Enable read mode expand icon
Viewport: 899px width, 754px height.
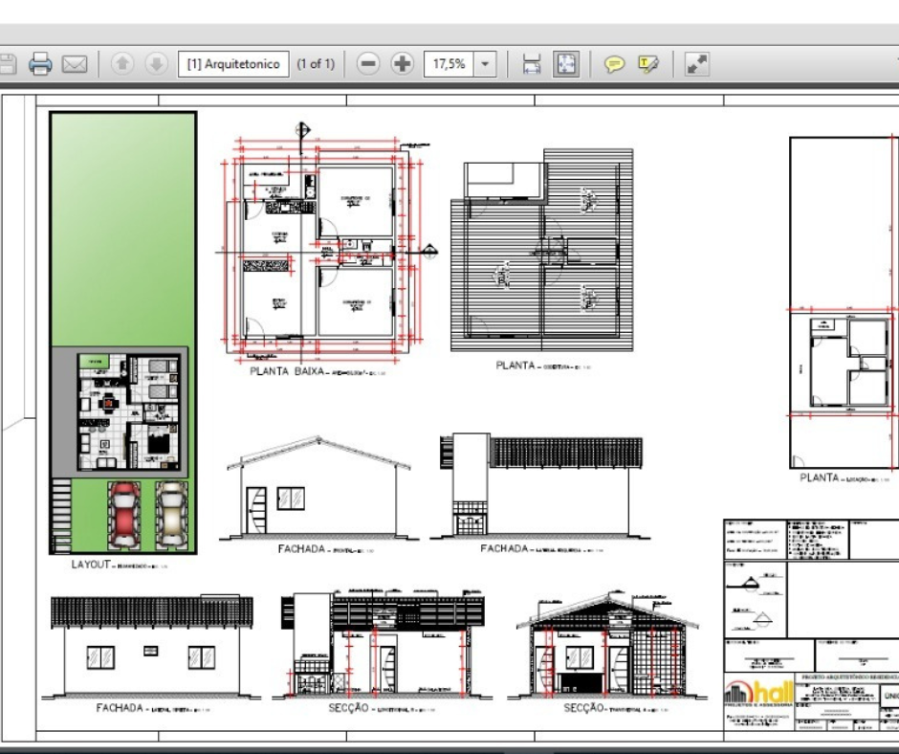[x=697, y=64]
